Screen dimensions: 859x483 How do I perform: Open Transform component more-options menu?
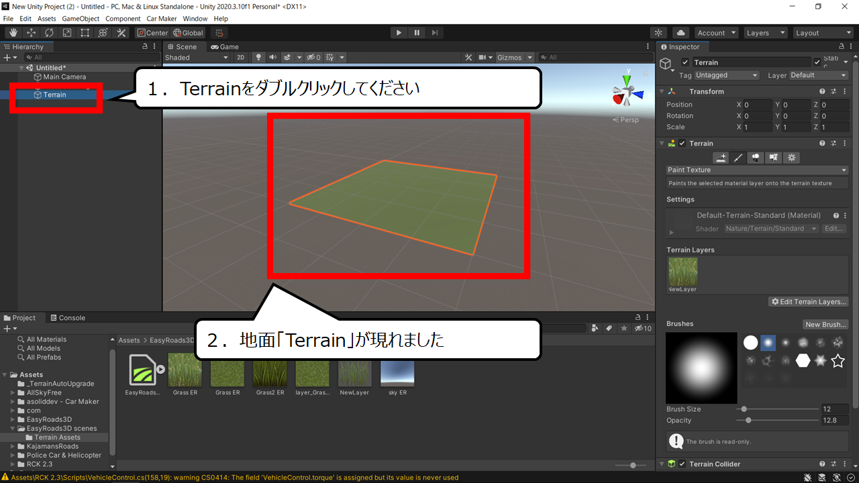[x=845, y=92]
